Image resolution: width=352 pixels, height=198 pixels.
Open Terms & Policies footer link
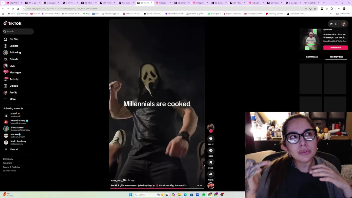[x=11, y=167]
